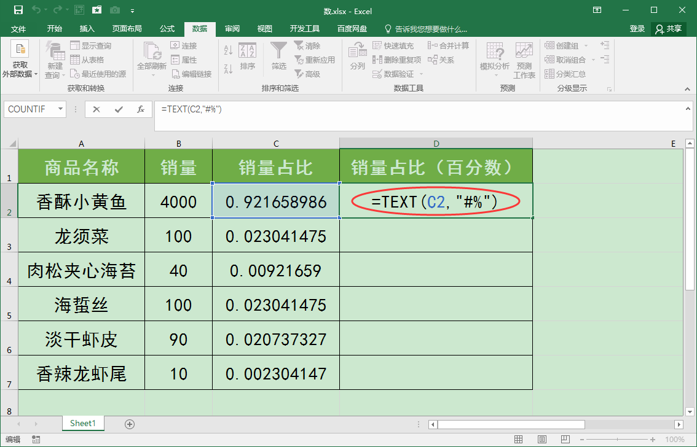Screen dimensions: 697x447
Task: Open the 排序 sort dialog
Action: coord(247,56)
